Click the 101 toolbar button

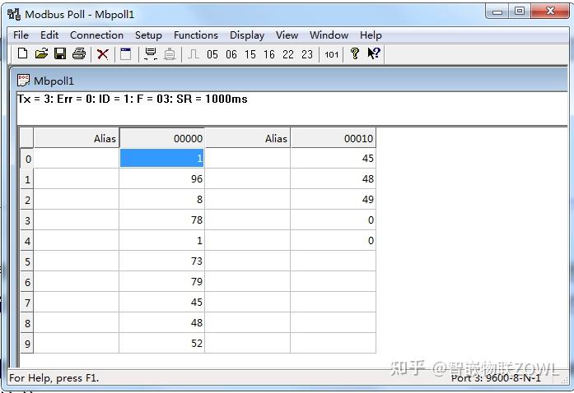(x=331, y=55)
